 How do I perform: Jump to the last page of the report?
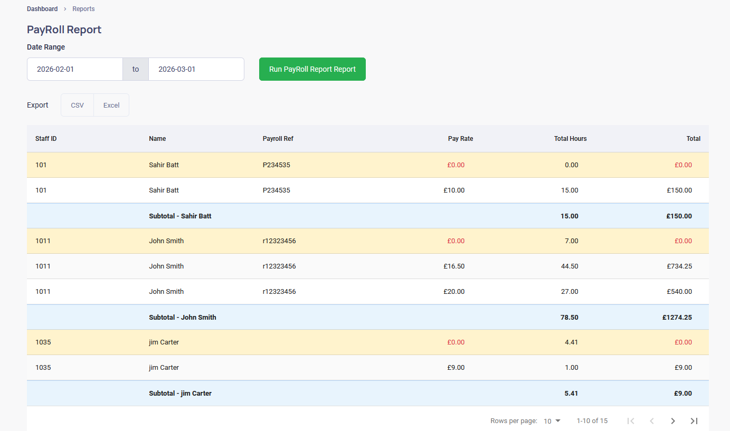(694, 420)
